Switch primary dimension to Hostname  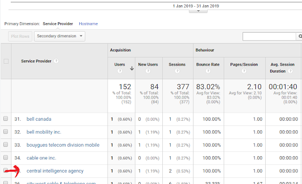pyautogui.click(x=88, y=24)
